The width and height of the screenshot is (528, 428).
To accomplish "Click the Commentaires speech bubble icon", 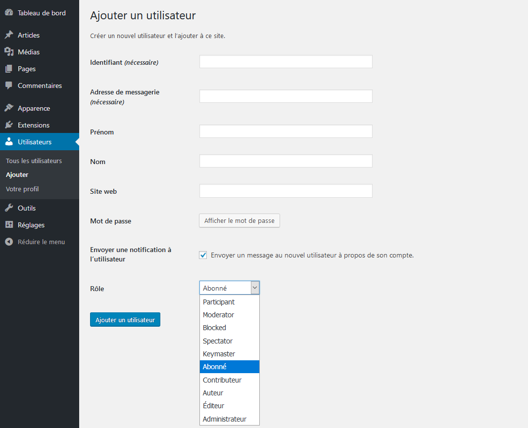I will point(9,86).
